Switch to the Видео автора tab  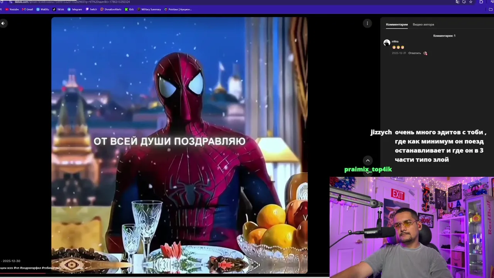423,24
